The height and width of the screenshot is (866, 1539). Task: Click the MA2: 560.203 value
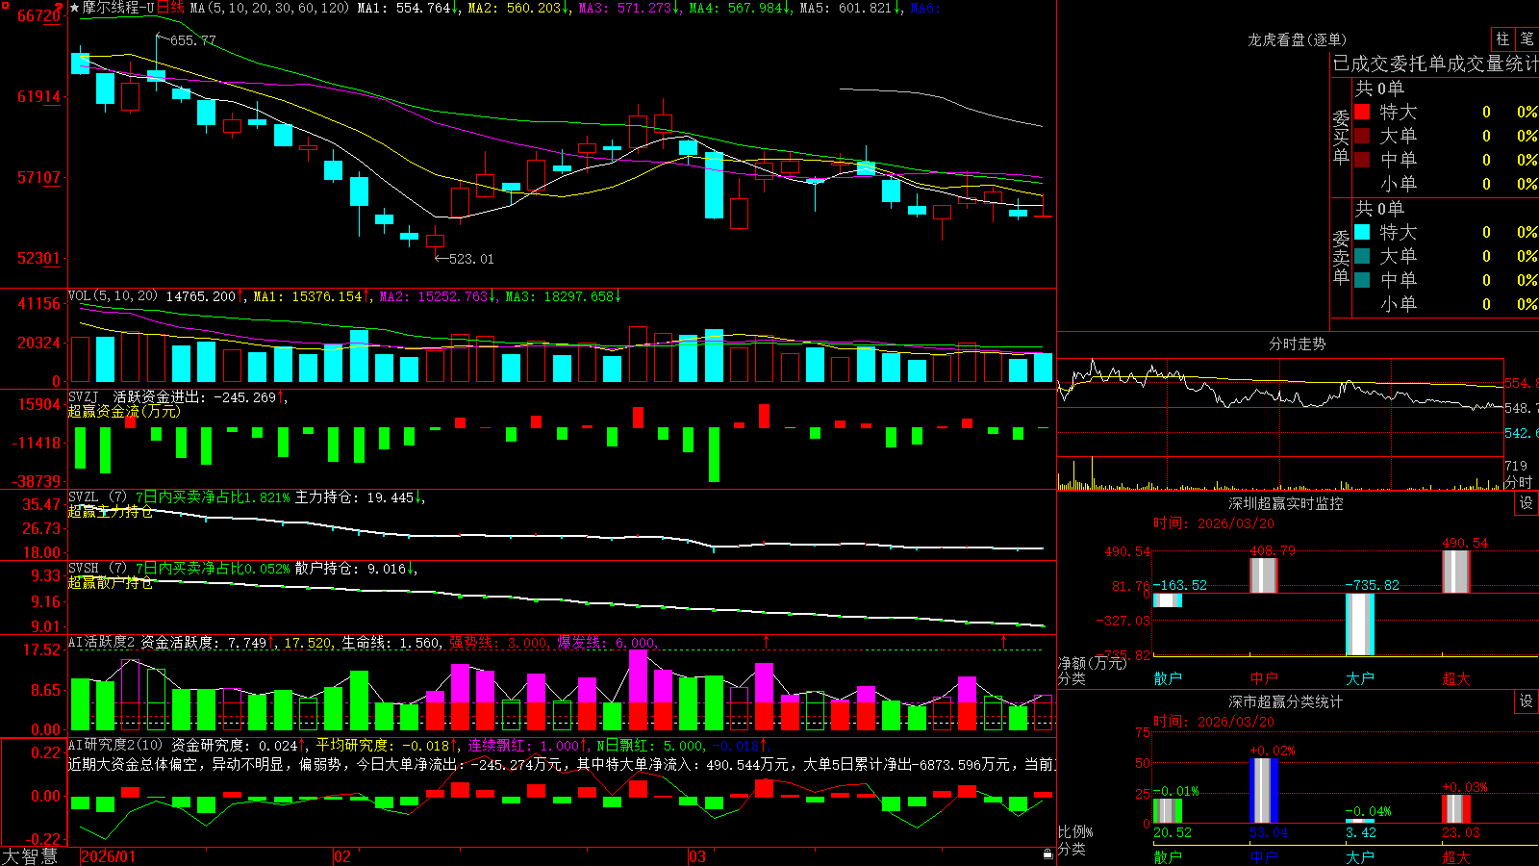(x=519, y=8)
